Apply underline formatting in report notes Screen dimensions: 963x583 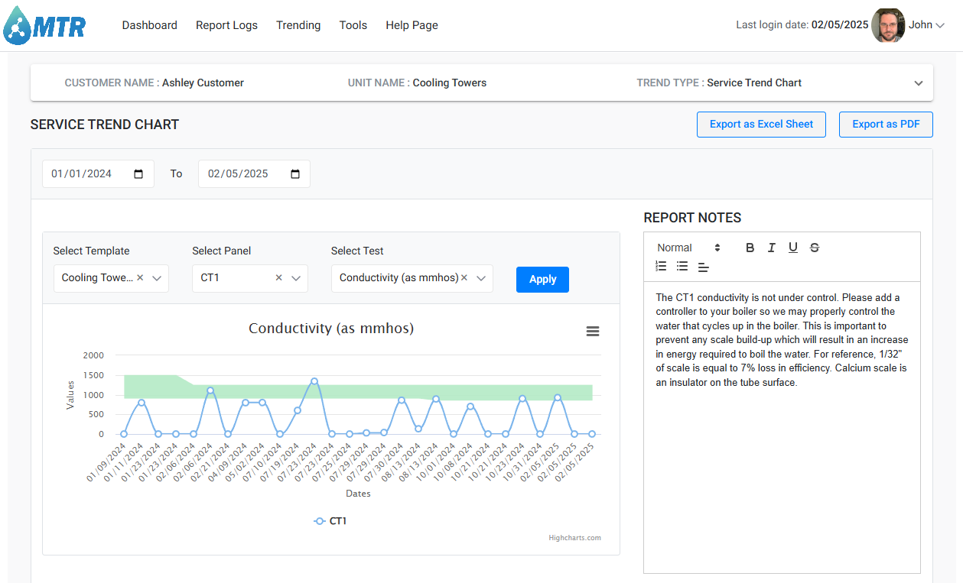click(x=792, y=247)
